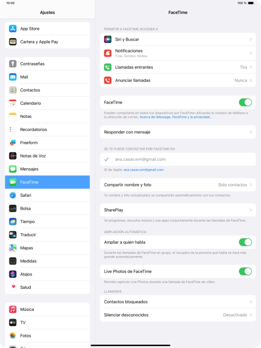Viewport: 261px width, 348px height.
Task: Open Compartir nombre y foto options
Action: click(x=178, y=185)
